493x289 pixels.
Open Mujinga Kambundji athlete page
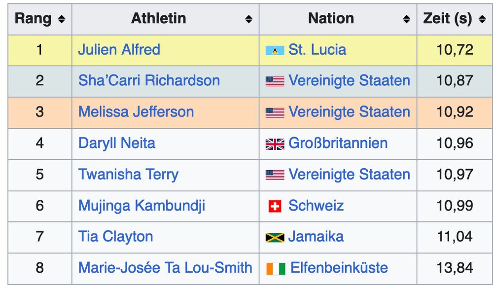point(142,206)
